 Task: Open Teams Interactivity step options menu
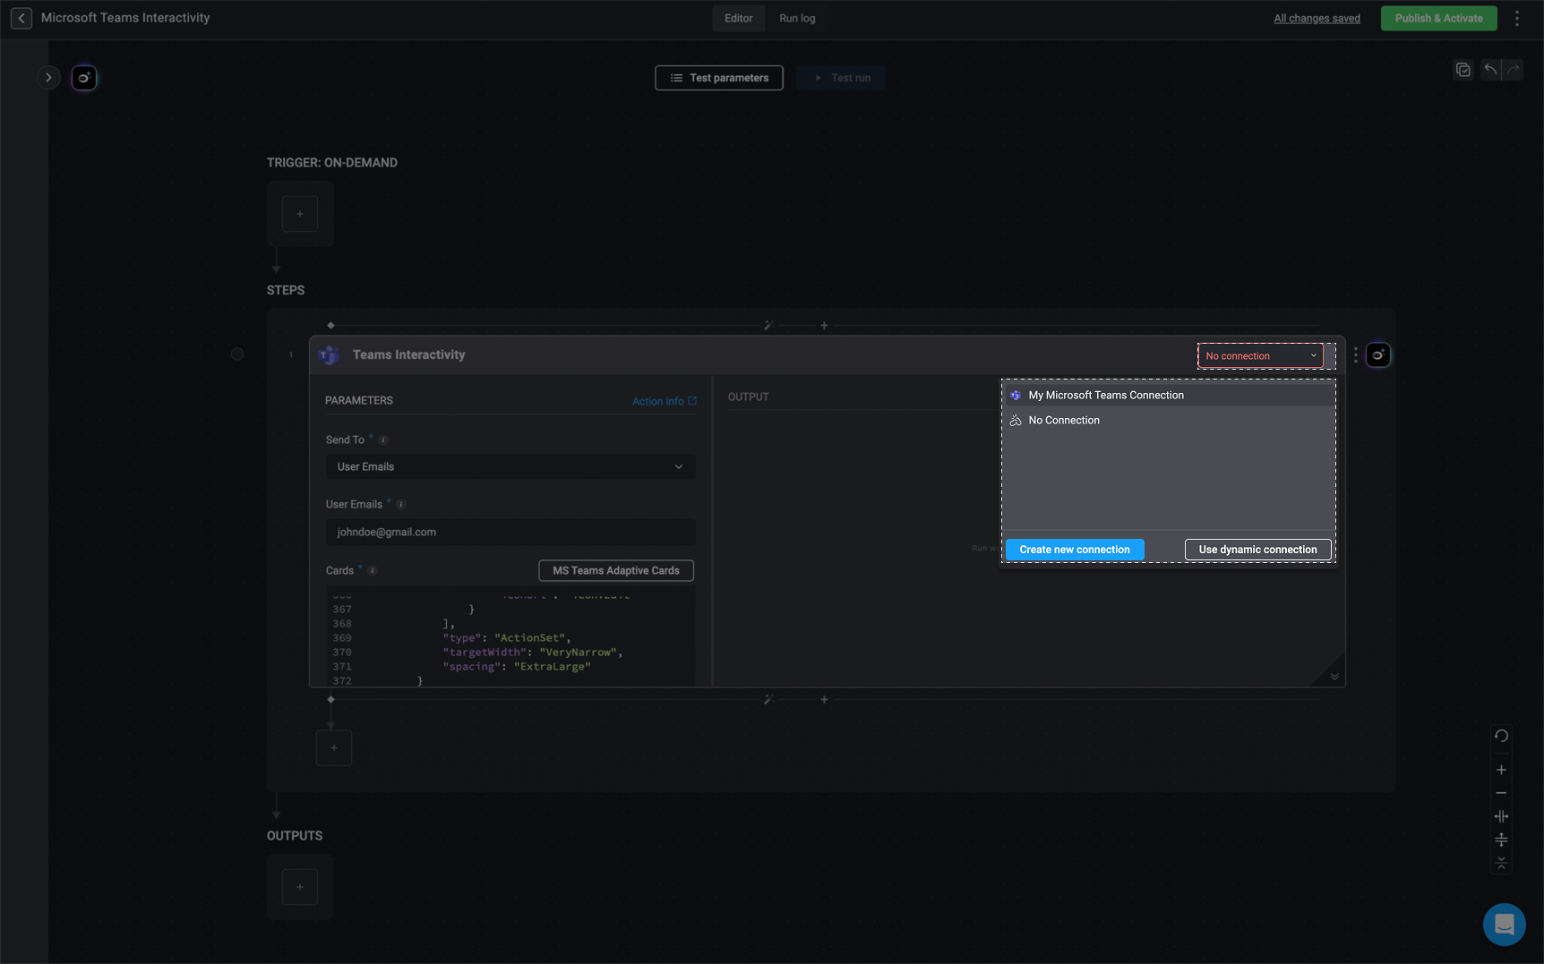1355,355
